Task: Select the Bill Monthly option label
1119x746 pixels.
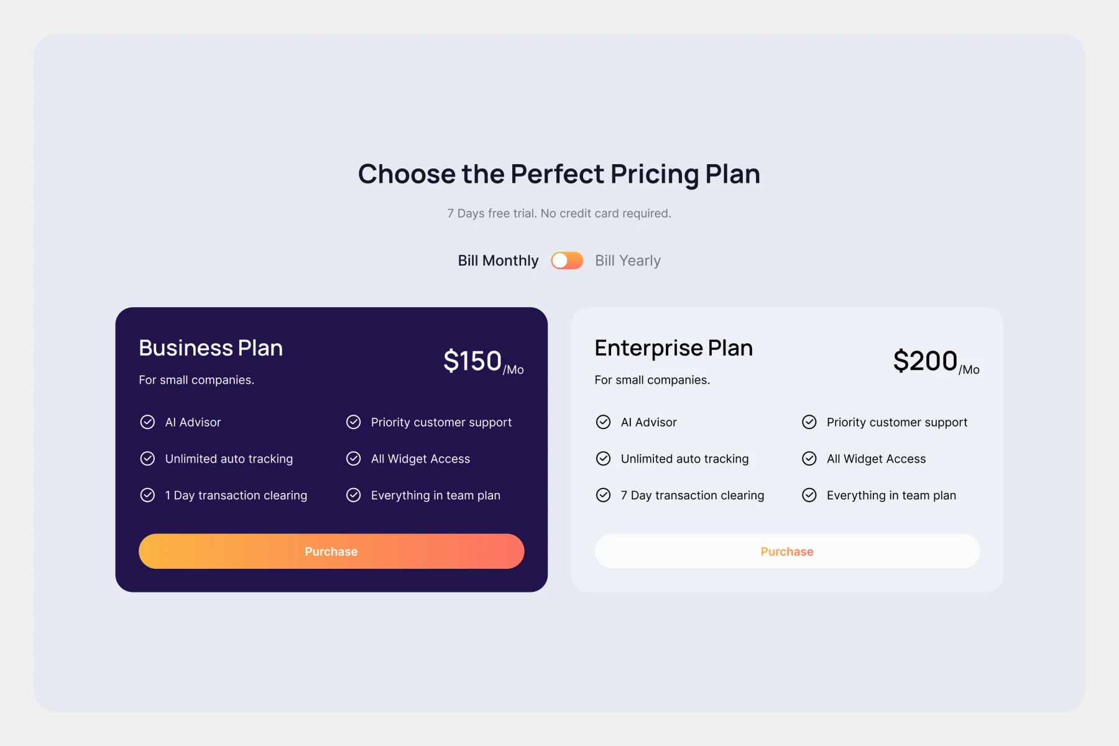Action: coord(498,260)
